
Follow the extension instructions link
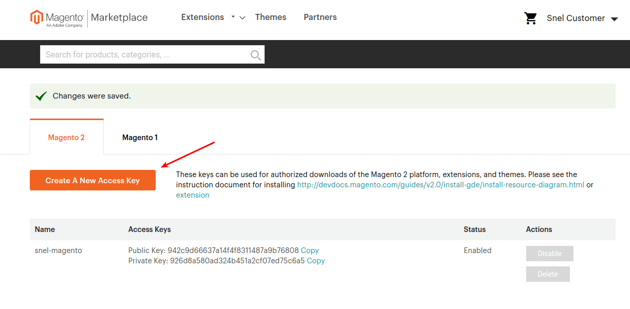pyautogui.click(x=193, y=195)
